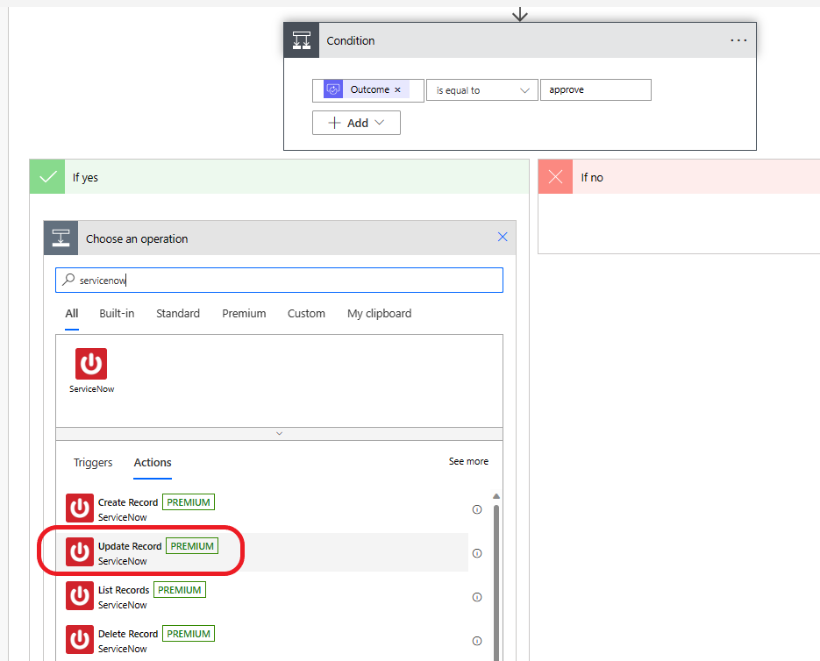Click the Outcome condition value field
This screenshot has width=820, height=661.
pos(368,90)
